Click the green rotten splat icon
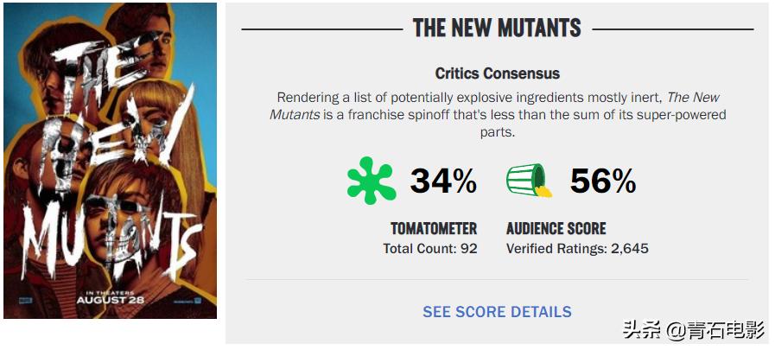Screen dimensions: 775x350 click(371, 181)
